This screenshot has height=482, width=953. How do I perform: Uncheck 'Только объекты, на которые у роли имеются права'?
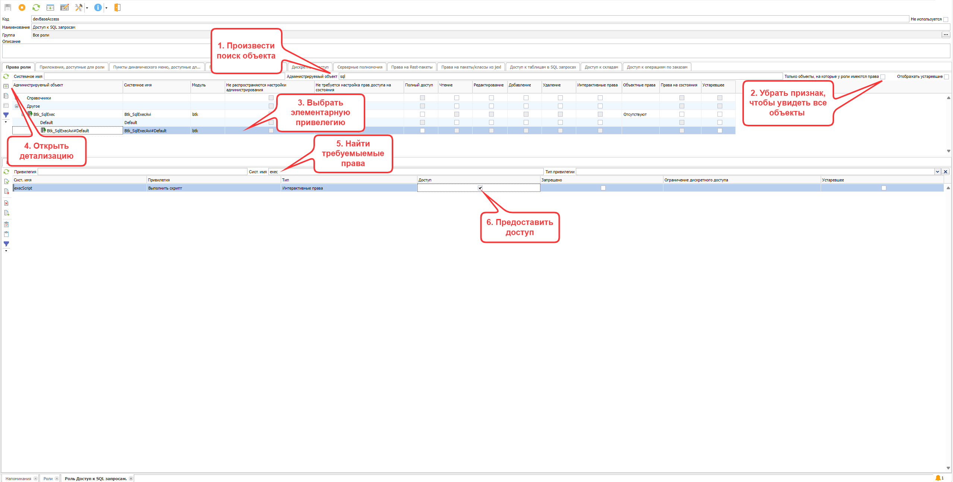(883, 77)
